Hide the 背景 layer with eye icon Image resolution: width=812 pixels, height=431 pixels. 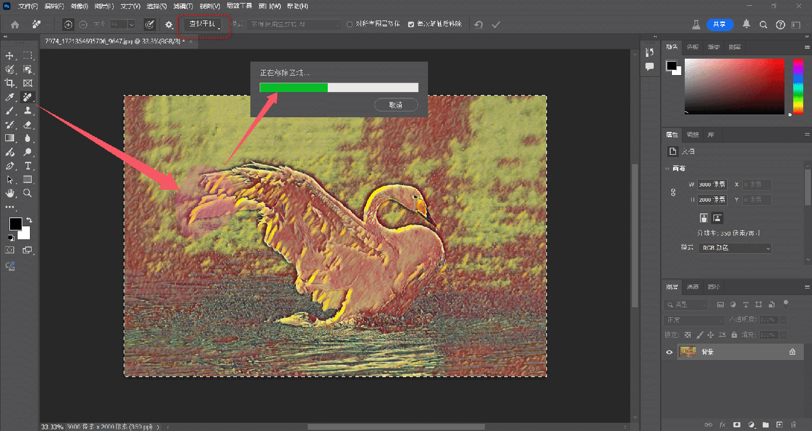670,352
